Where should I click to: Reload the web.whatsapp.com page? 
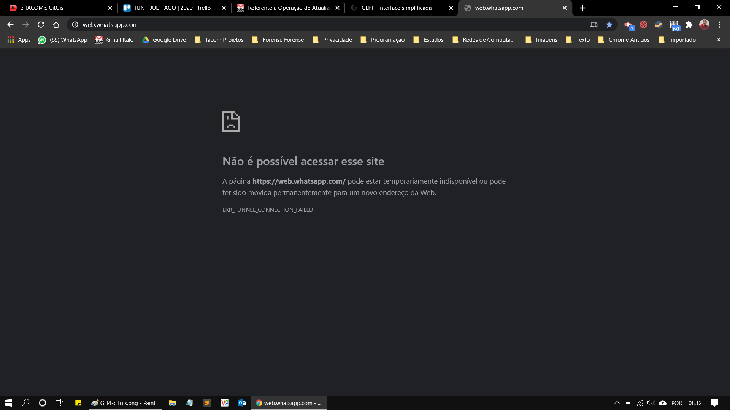[41, 25]
